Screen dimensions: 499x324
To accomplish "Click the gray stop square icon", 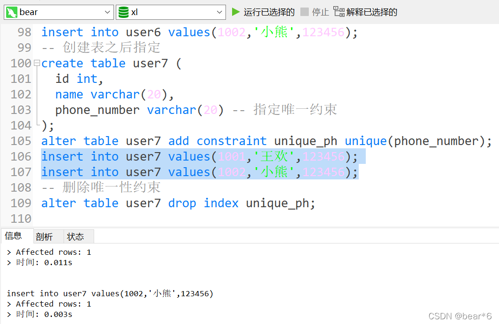I will click(x=305, y=12).
